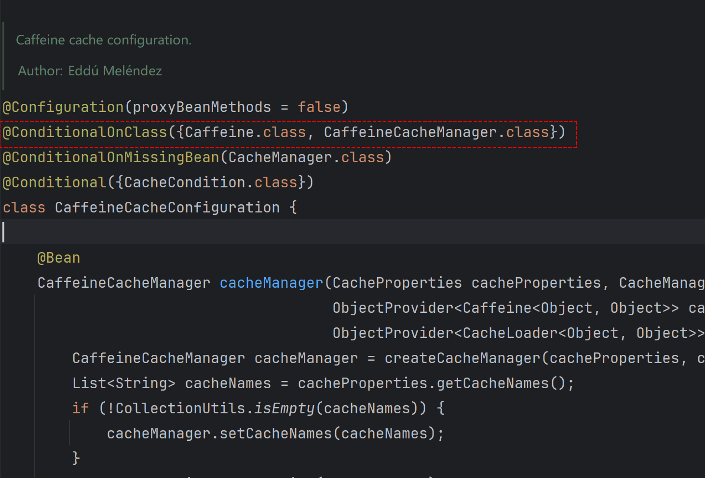Click the proxyBeanMethods attribute name
Viewport: 705px width, 478px height.
pos(202,107)
